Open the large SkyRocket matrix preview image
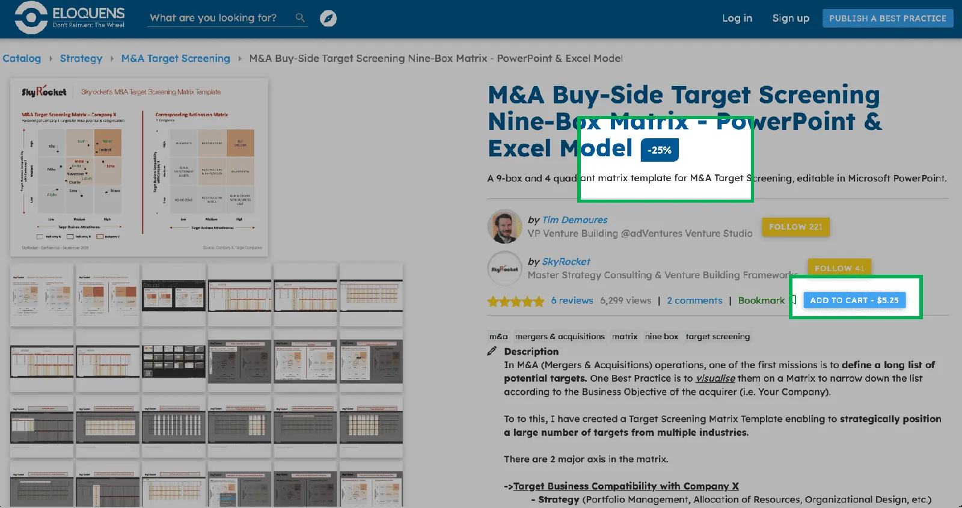 coord(139,168)
